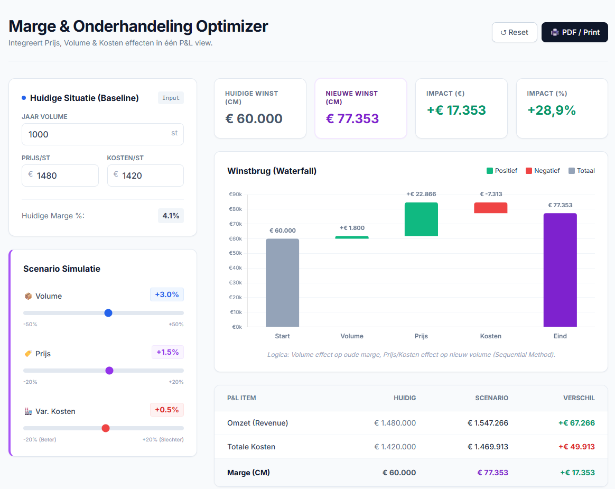The height and width of the screenshot is (489, 615).
Task: Click the blue dot beside Huidige Situatie
Action: click(24, 98)
